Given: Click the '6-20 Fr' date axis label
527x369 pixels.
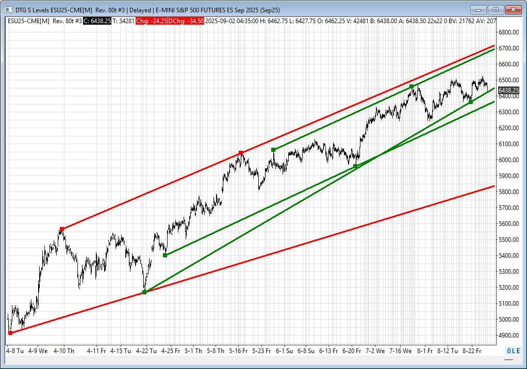Looking at the screenshot, I should pos(352,351).
